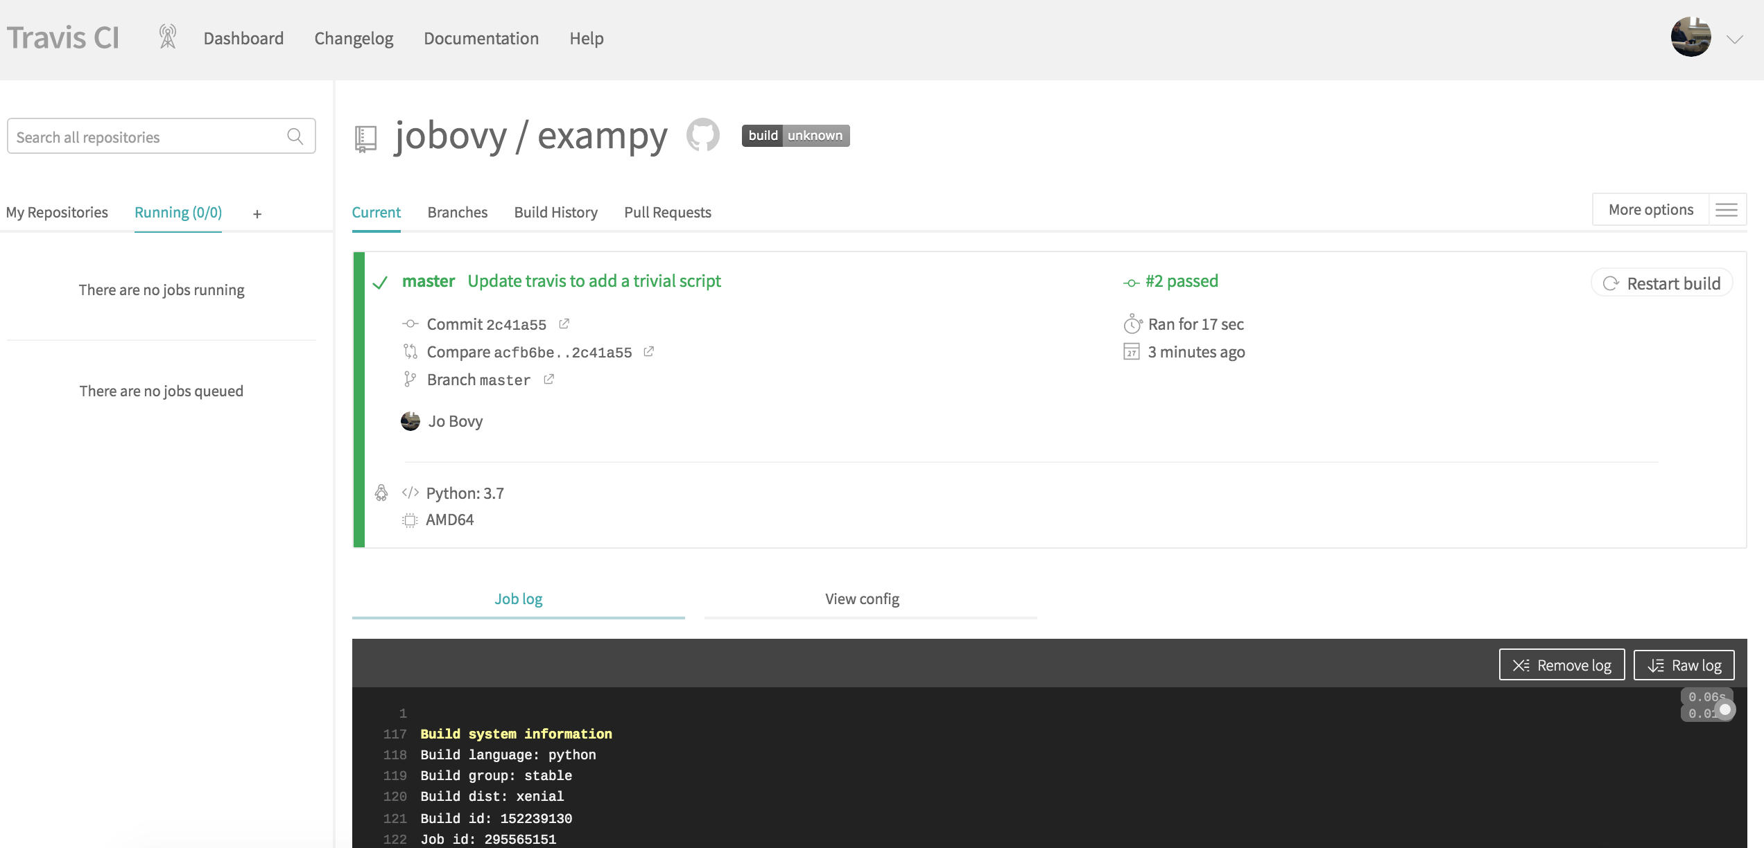Open the Branches section

pyautogui.click(x=458, y=211)
